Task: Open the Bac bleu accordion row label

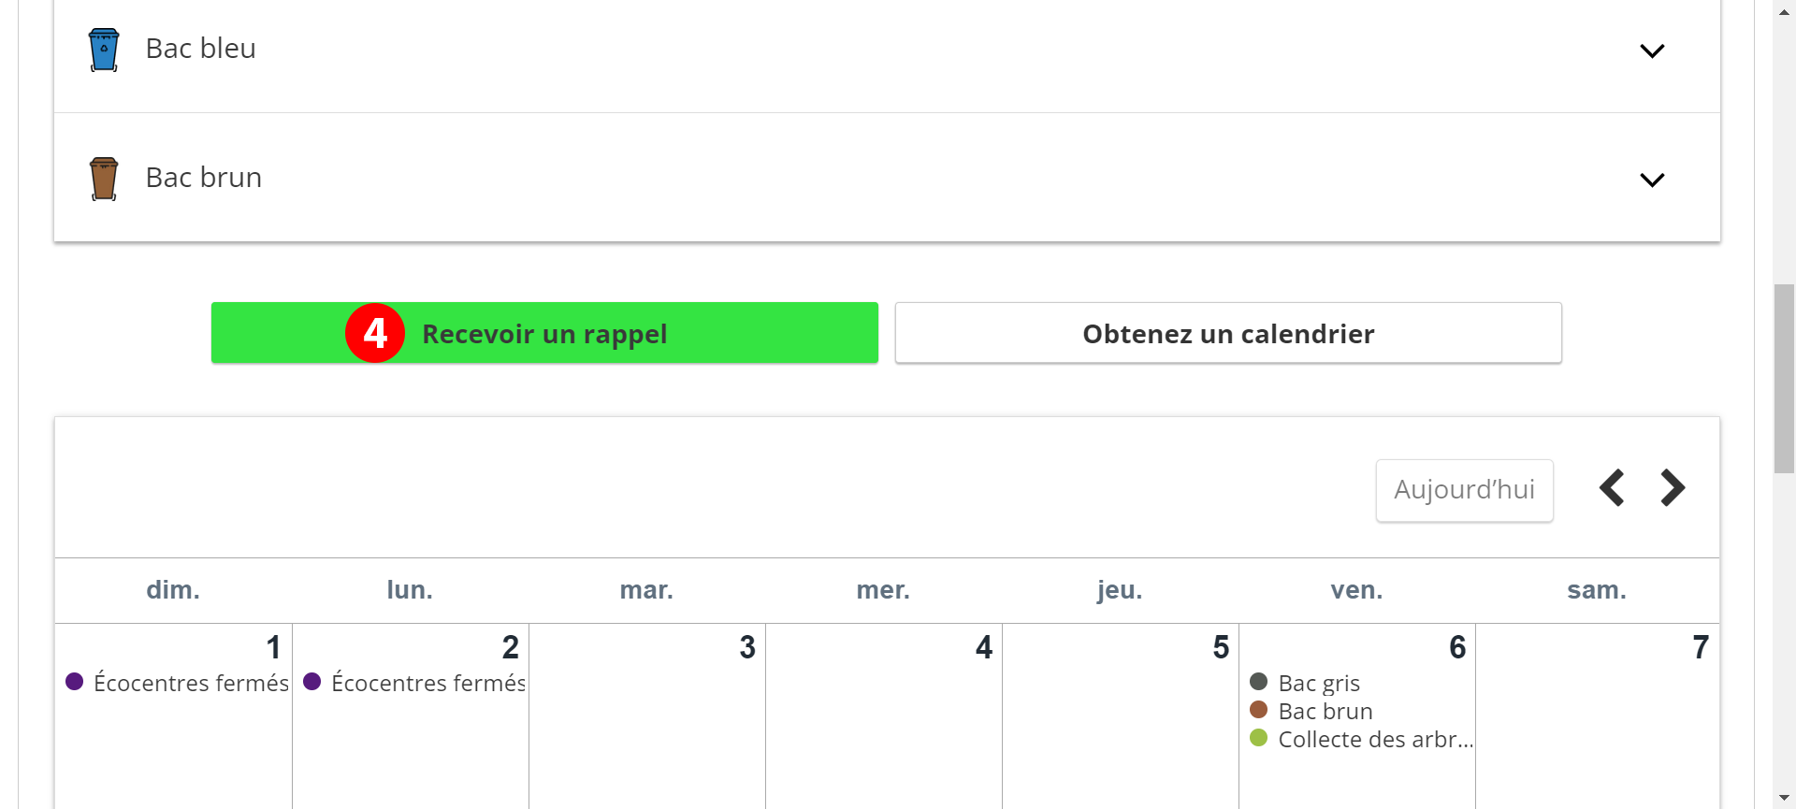Action: coord(201,49)
